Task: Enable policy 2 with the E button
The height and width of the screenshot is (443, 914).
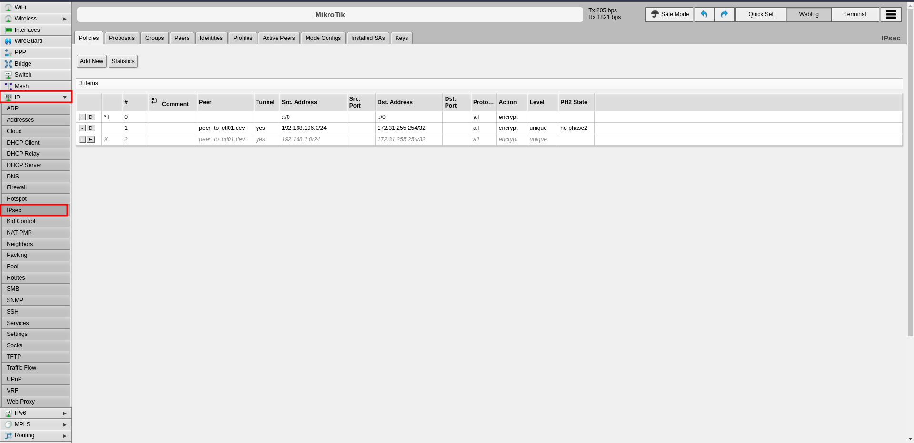Action: pos(91,140)
